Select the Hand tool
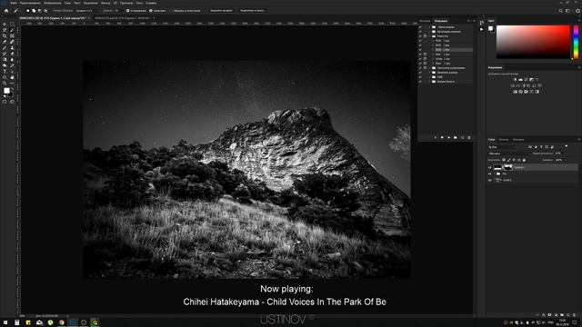The height and width of the screenshot is (327, 582). (x=12, y=77)
